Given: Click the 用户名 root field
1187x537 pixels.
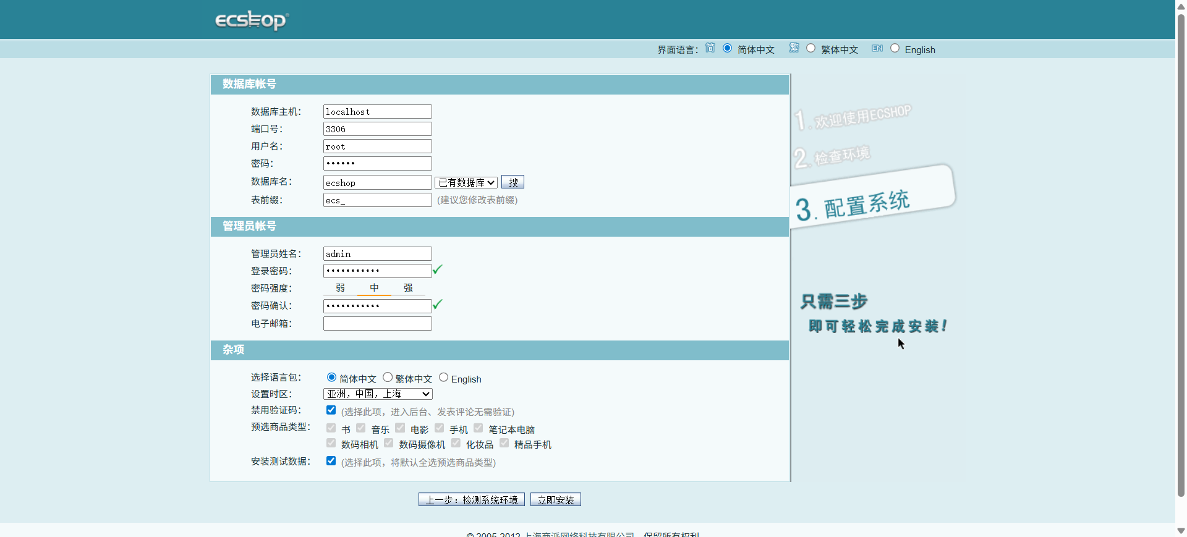Looking at the screenshot, I should [x=378, y=146].
